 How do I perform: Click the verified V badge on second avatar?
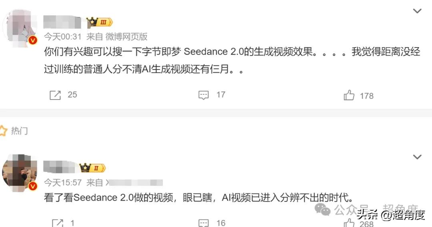[x=33, y=186]
